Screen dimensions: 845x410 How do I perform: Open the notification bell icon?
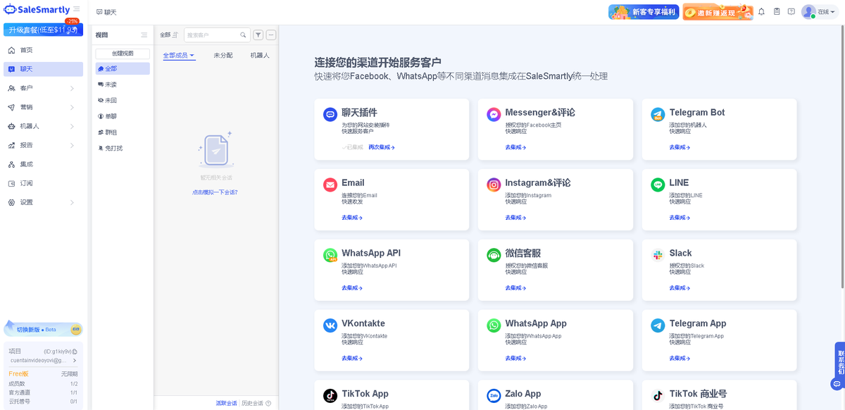[761, 12]
